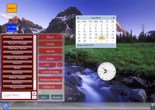Image resolution: width=155 pixels, height=110 pixels.
Task: Select June 30 in the calendar
Action: [84, 41]
